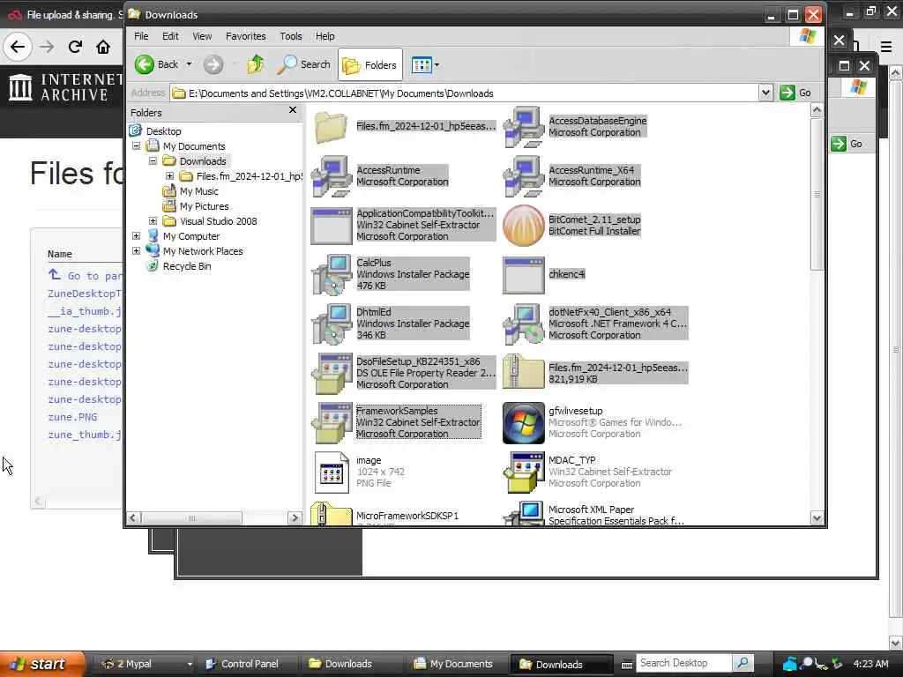The width and height of the screenshot is (903, 677).
Task: Select the CalcPlus installer package icon
Action: [x=332, y=275]
